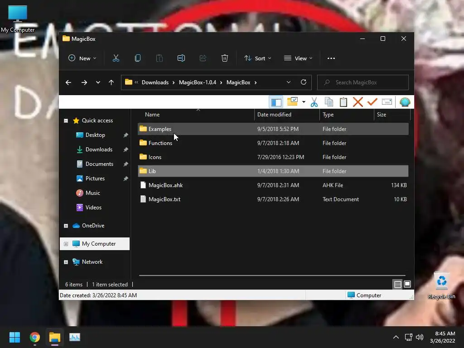The width and height of the screenshot is (464, 348).
Task: Click the Delete trash can icon
Action: [225, 58]
